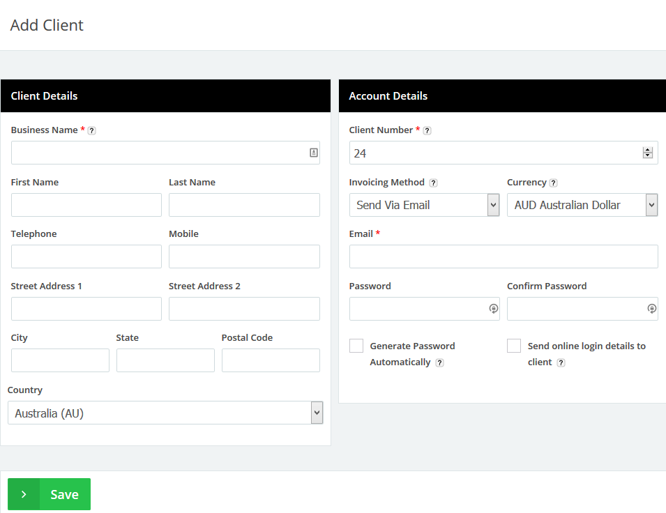Image resolution: width=666 pixels, height=513 pixels.
Task: Click help icon after Generate Password Automatically
Action: tap(439, 362)
